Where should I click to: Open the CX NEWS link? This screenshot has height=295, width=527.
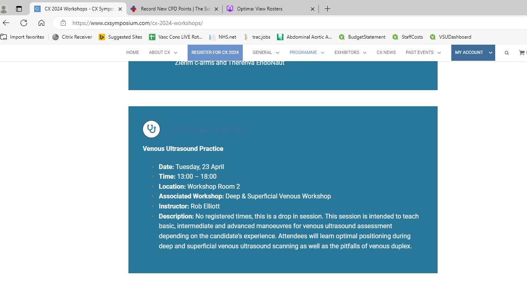pyautogui.click(x=386, y=53)
